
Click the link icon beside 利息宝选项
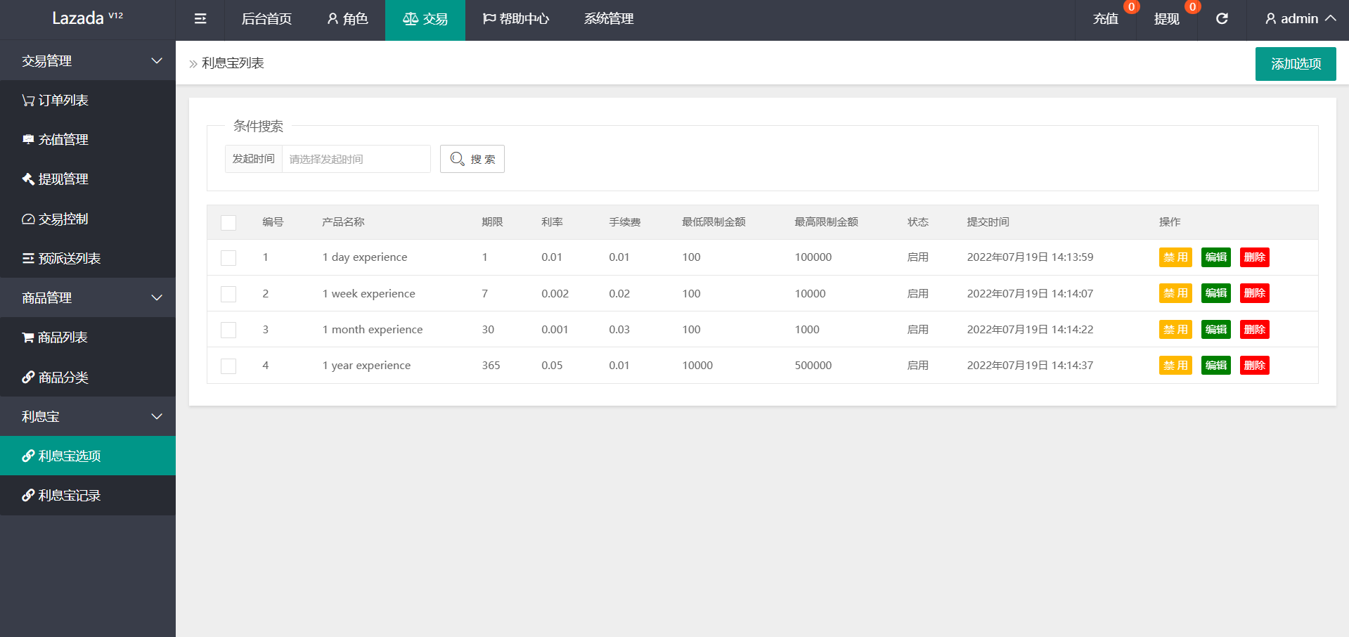point(28,456)
